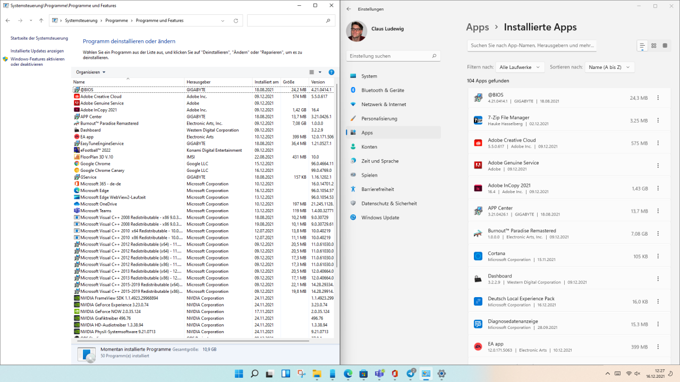Screen dimensions: 680x382
Task: Switch installed apps to list view
Action: [x=642, y=46]
